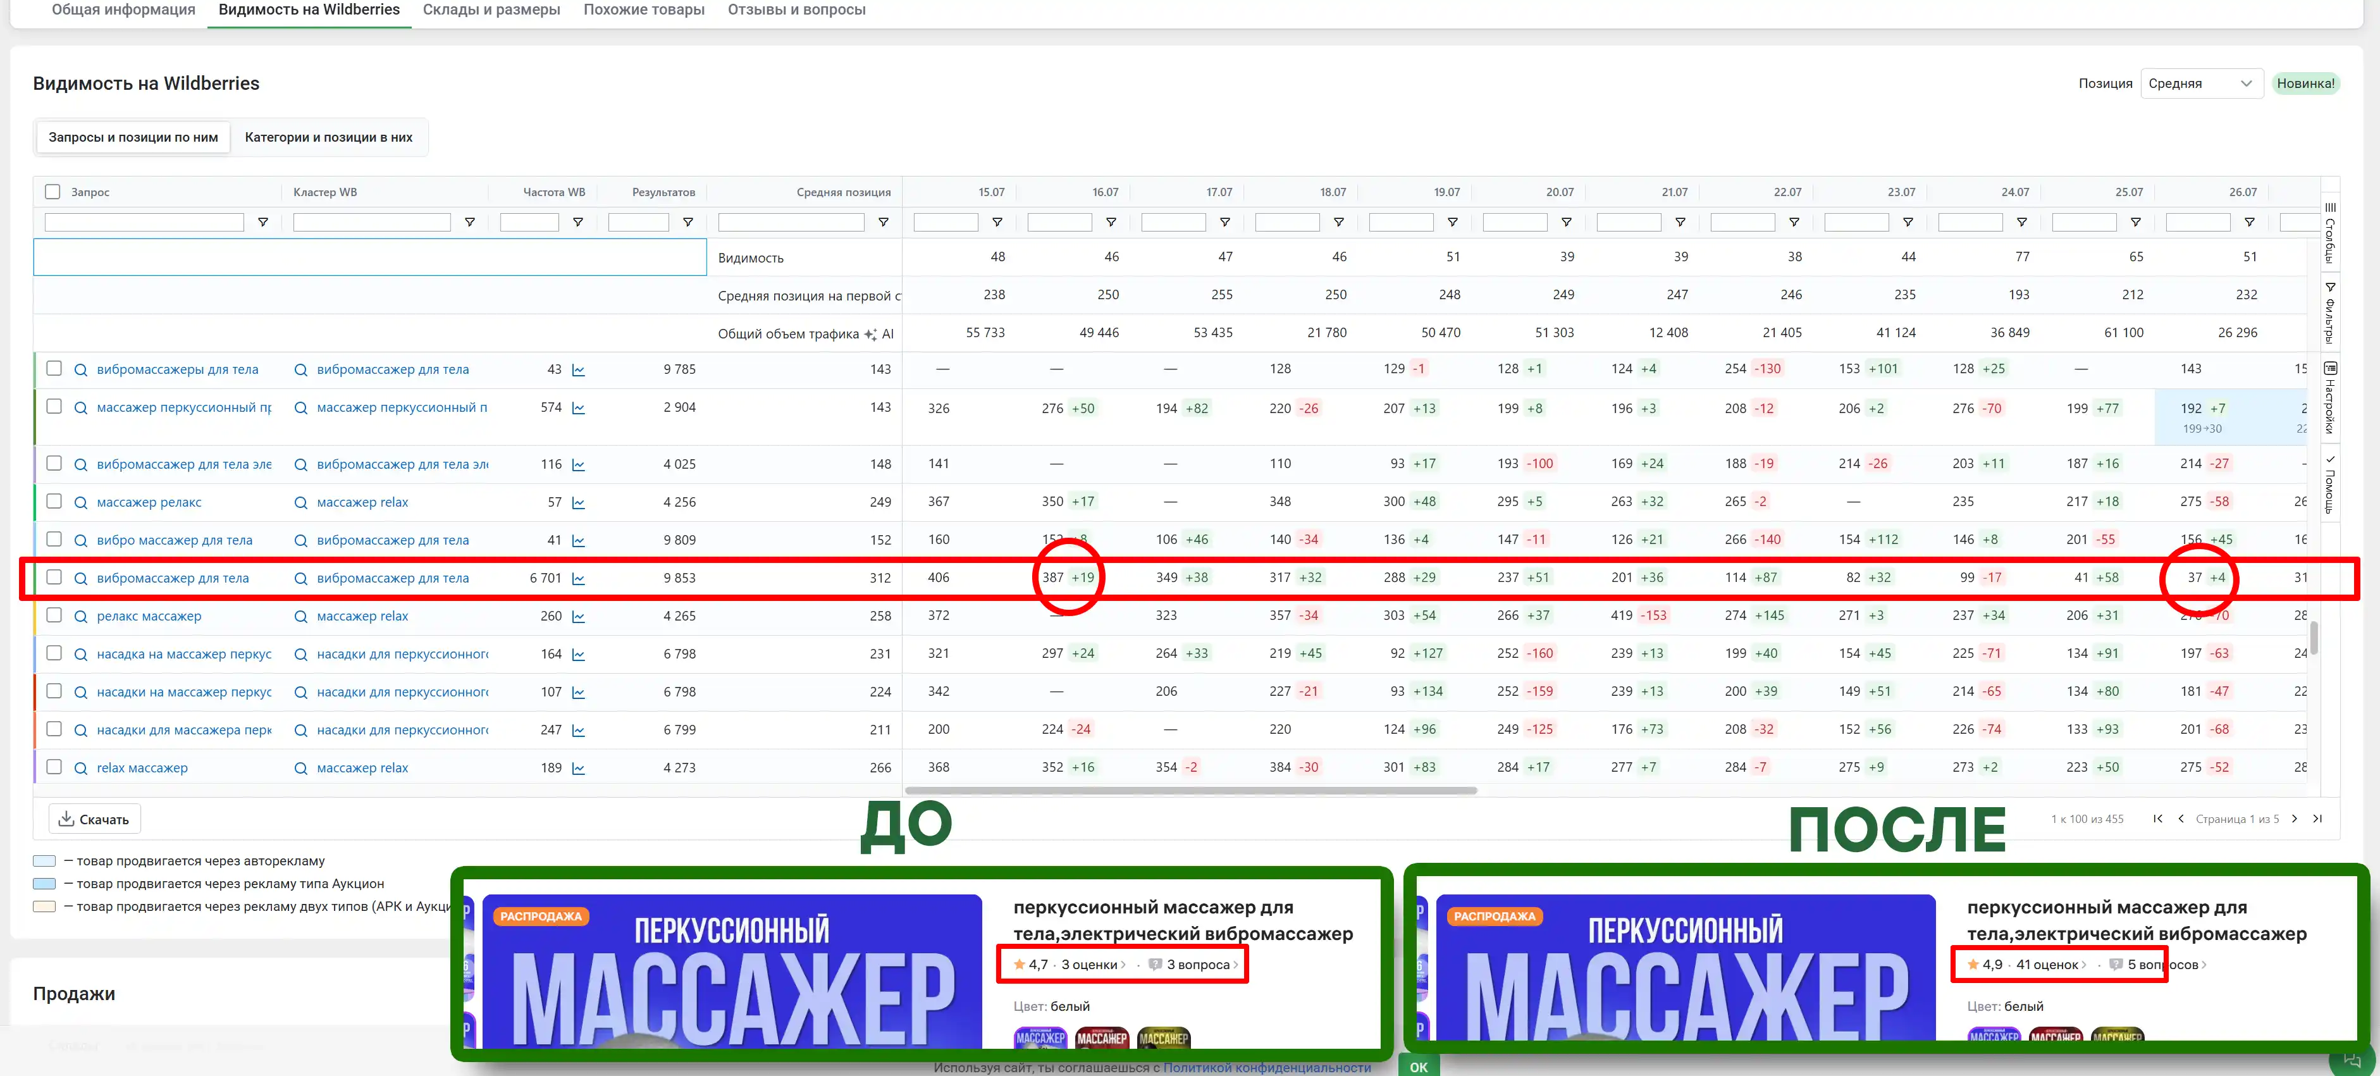This screenshot has height=1076, width=2380.
Task: Click the search icon beside the массажер релакс query
Action: point(80,503)
